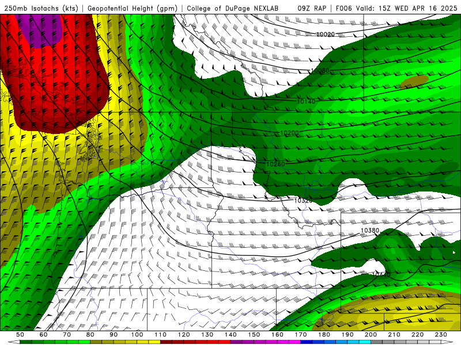Click the 10320 height contour label
The width and height of the screenshot is (461, 345).
click(x=304, y=200)
